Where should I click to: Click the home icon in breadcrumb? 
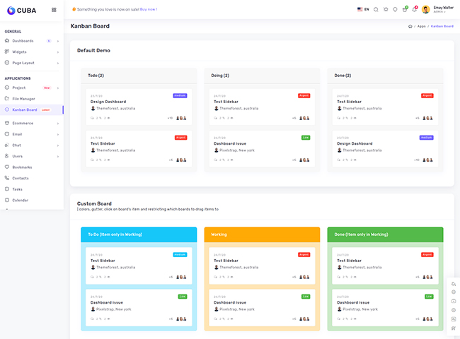pyautogui.click(x=410, y=26)
